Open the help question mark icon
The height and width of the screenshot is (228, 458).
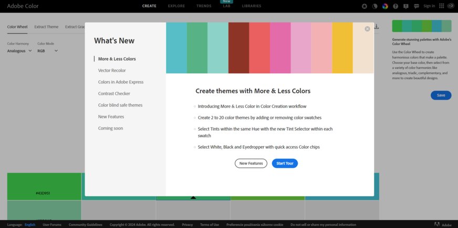[395, 6]
